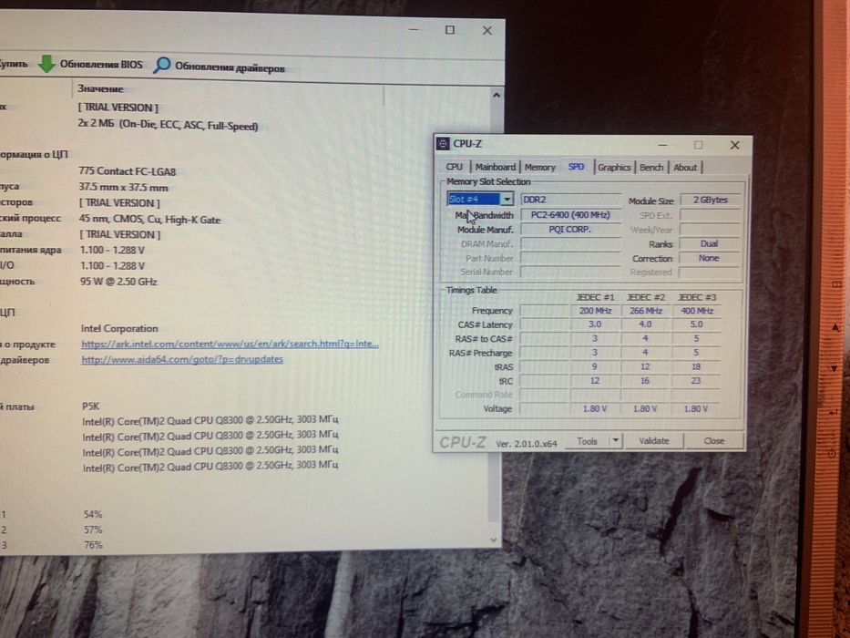Click the JEDEC #2 column header
The image size is (850, 638).
point(645,297)
